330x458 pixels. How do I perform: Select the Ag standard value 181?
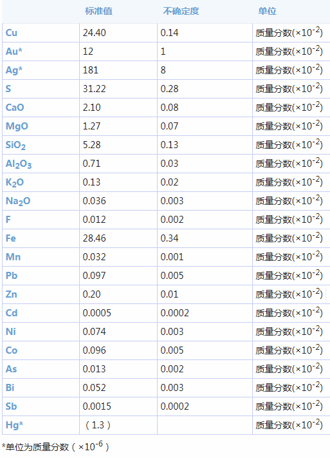coord(91,70)
